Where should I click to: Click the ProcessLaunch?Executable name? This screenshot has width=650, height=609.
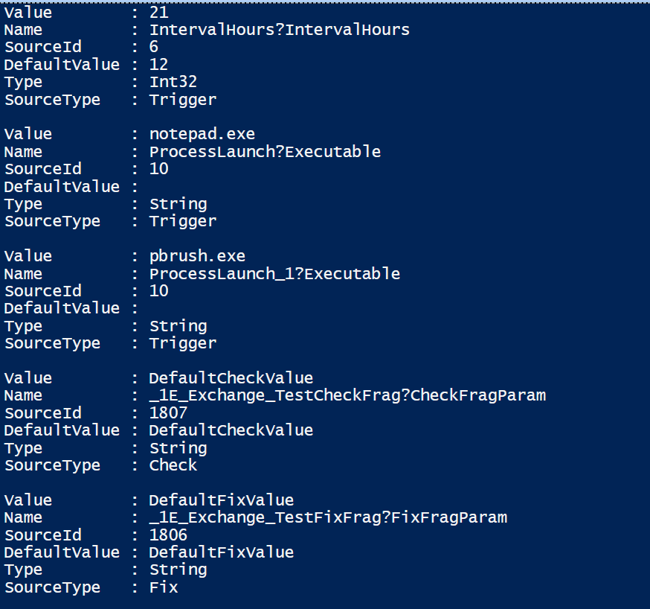tap(265, 152)
